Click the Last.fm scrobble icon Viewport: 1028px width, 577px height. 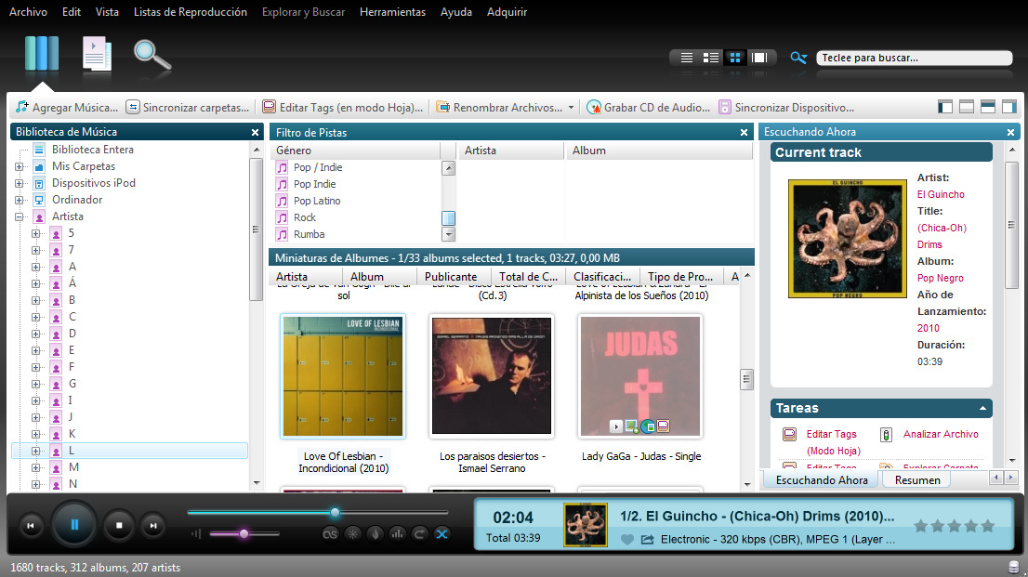click(x=330, y=533)
